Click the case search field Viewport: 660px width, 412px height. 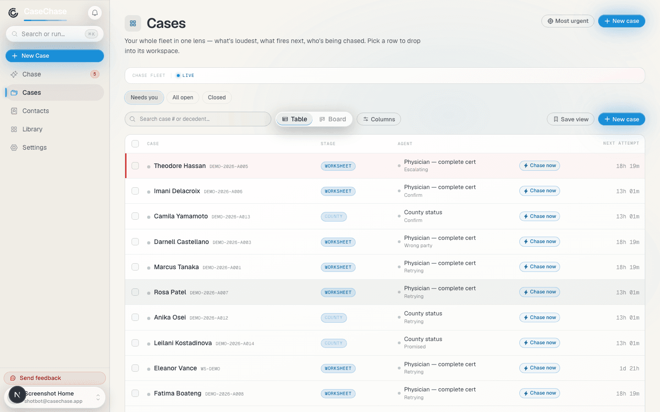[198, 119]
